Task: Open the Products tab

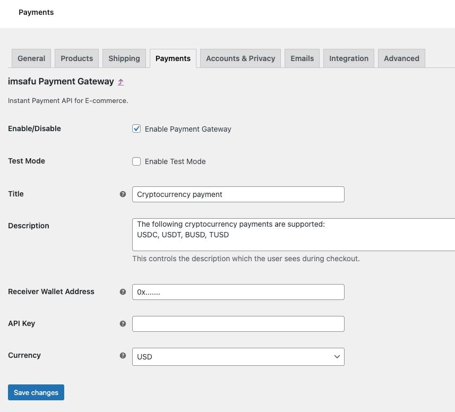Action: click(x=76, y=58)
